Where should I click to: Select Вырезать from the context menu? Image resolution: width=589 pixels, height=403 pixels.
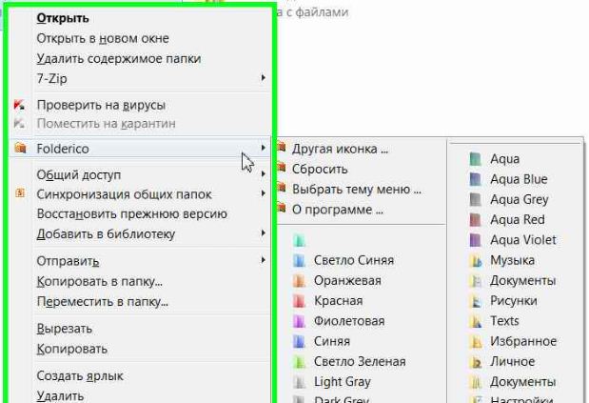65,329
